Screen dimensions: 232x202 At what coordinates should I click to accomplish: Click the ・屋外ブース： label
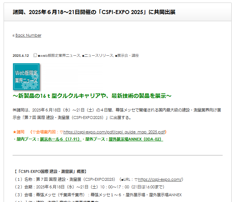point(95,139)
